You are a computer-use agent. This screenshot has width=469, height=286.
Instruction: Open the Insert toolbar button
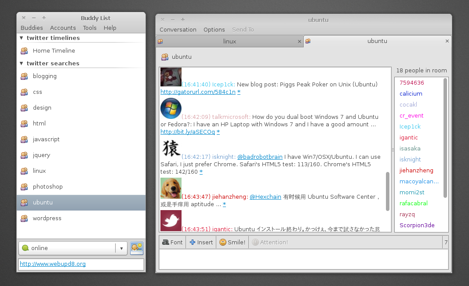click(x=201, y=243)
